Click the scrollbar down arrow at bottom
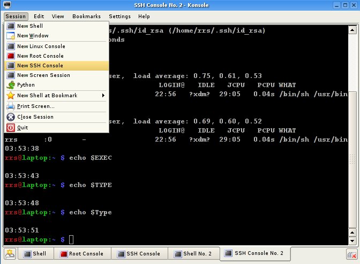This screenshot has height=264, width=360. coord(352,241)
